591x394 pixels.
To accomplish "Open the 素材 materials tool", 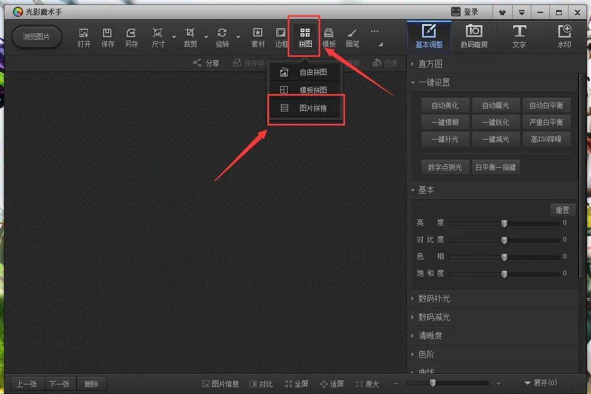I will coord(258,38).
